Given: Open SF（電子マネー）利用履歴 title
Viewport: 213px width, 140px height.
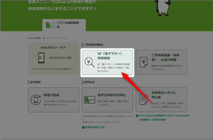Looking at the screenshot, I should coord(110,55).
